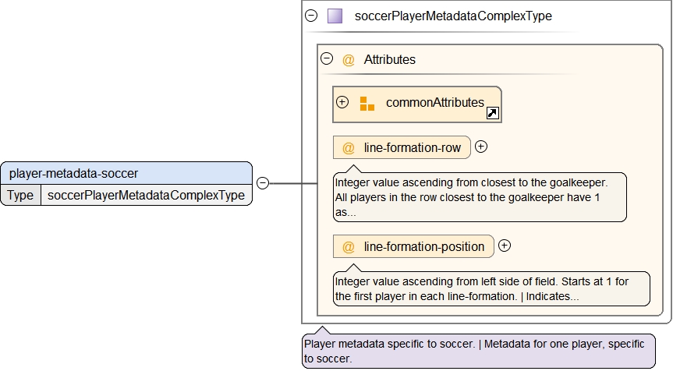Screen dimensions: 673x371
Task: Click the orange commonAttributes group icon
Action: [367, 104]
